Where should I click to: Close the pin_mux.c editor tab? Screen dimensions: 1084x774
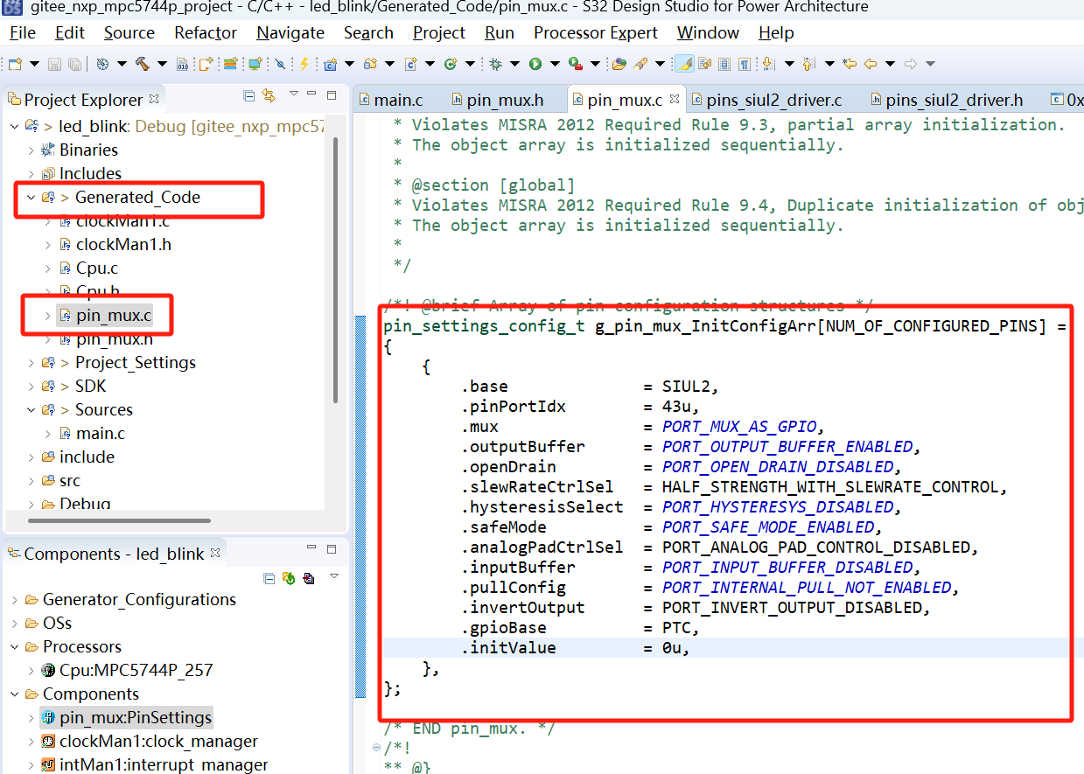pos(675,100)
